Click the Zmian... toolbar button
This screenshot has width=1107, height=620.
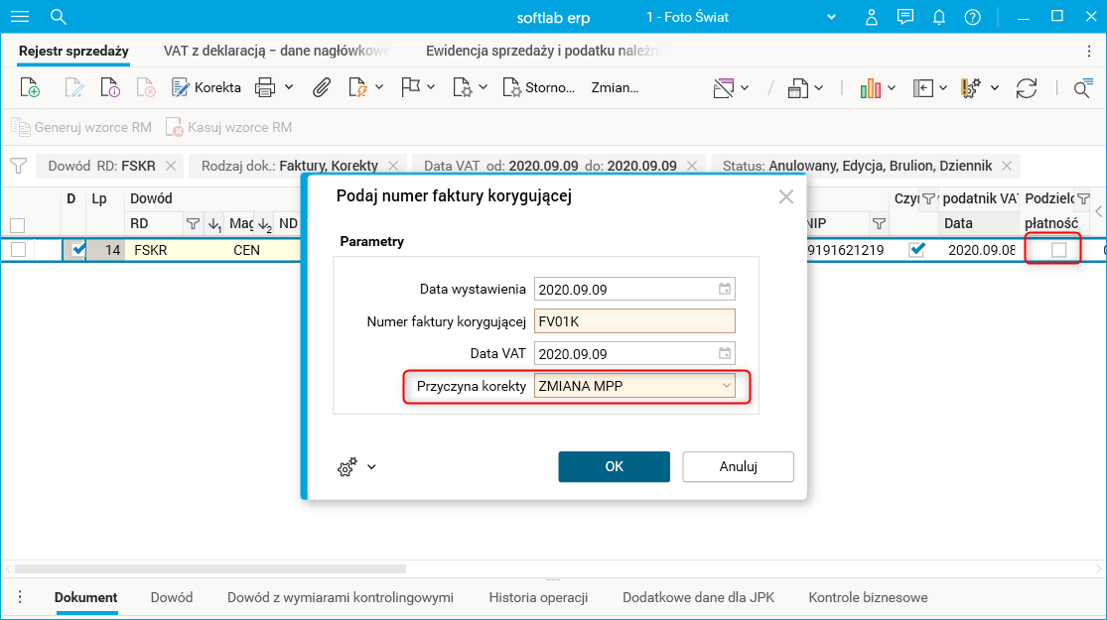pyautogui.click(x=615, y=87)
